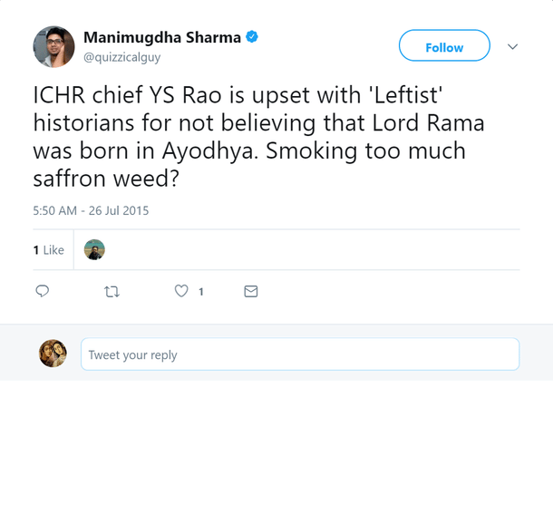553x523 pixels.
Task: Click the 5:50 AM - 26 Jul 2015 timestamp
Action: click(91, 210)
